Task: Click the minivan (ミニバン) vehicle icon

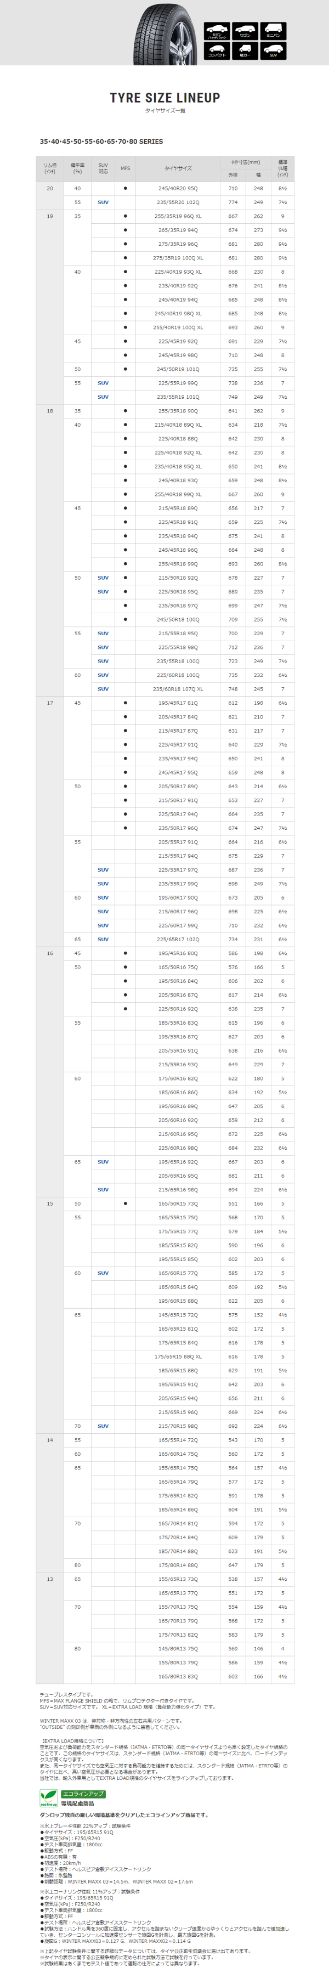Action: point(273,31)
